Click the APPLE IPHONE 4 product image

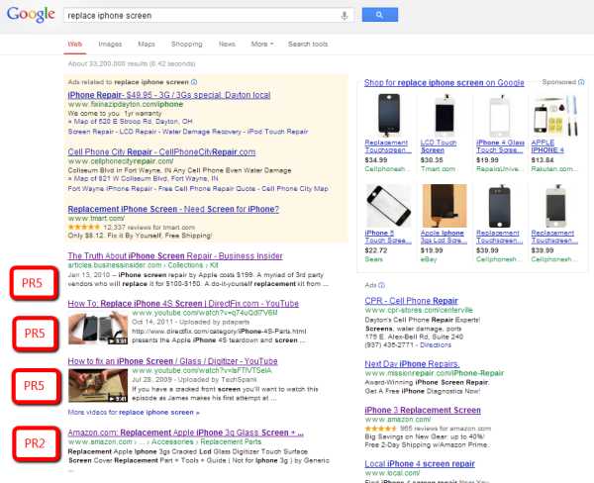pos(555,116)
